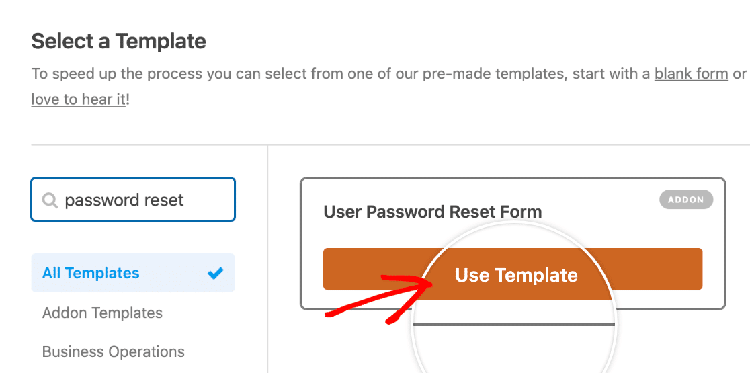Select the All Templates category

pyautogui.click(x=91, y=273)
